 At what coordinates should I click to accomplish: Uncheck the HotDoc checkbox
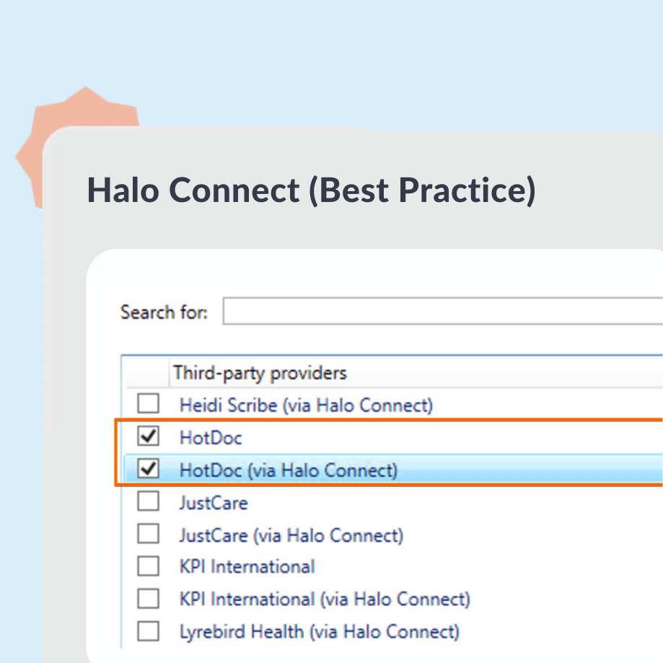(149, 437)
